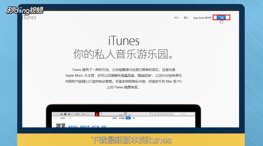Screen dimensions: 263x146
Task: Click the shuffle icon in iTunes preview
Action: [101, 114]
